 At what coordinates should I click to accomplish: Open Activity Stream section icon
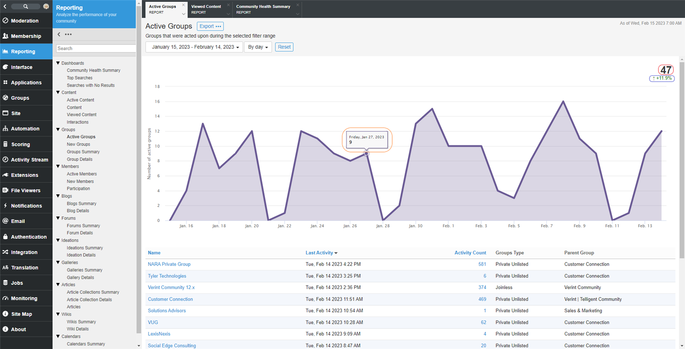[6, 159]
